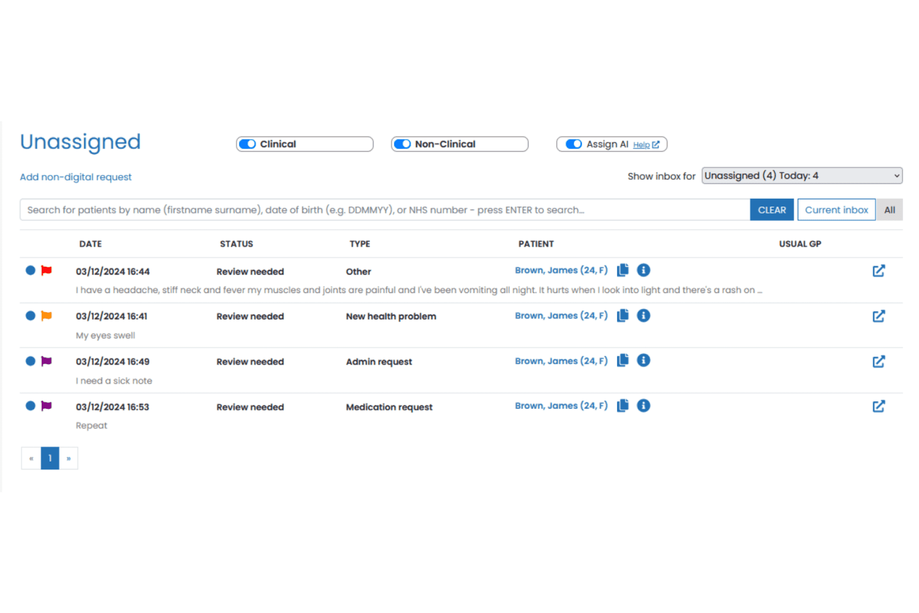Screen dimensions: 919x613
Task: Open the 16:44 Other request in new window
Action: (x=878, y=271)
